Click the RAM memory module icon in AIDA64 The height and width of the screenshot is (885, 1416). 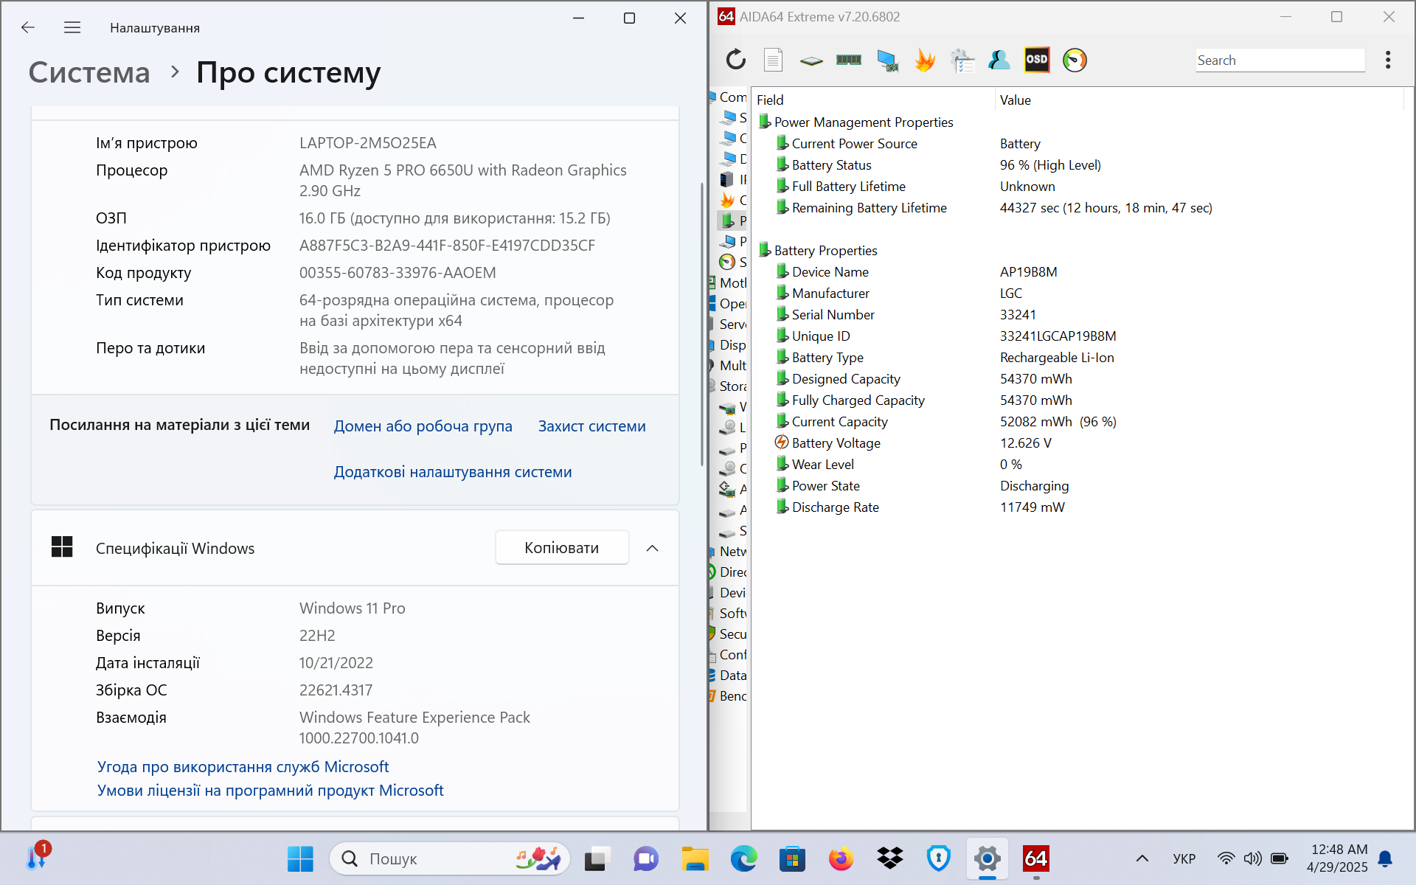click(x=849, y=60)
